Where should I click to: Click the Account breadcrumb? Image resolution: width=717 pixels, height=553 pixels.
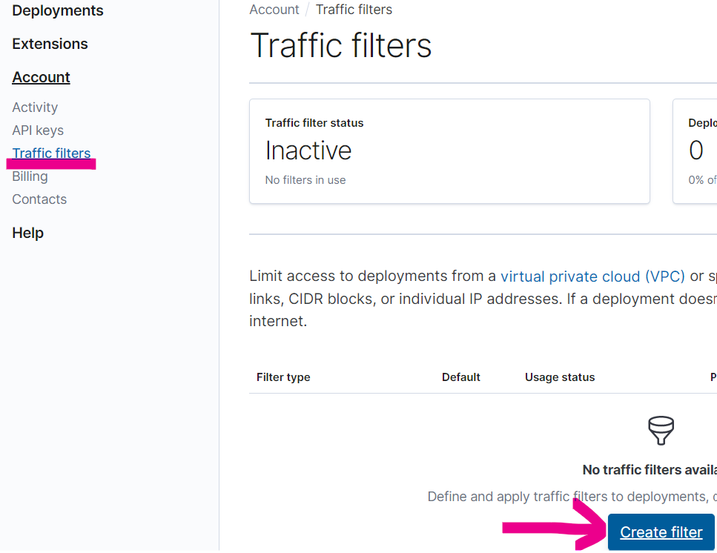(274, 10)
